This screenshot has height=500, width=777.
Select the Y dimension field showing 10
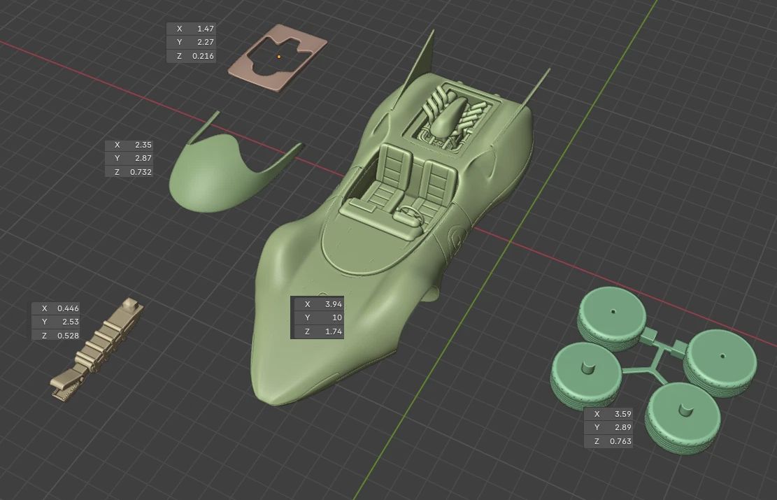tap(319, 317)
